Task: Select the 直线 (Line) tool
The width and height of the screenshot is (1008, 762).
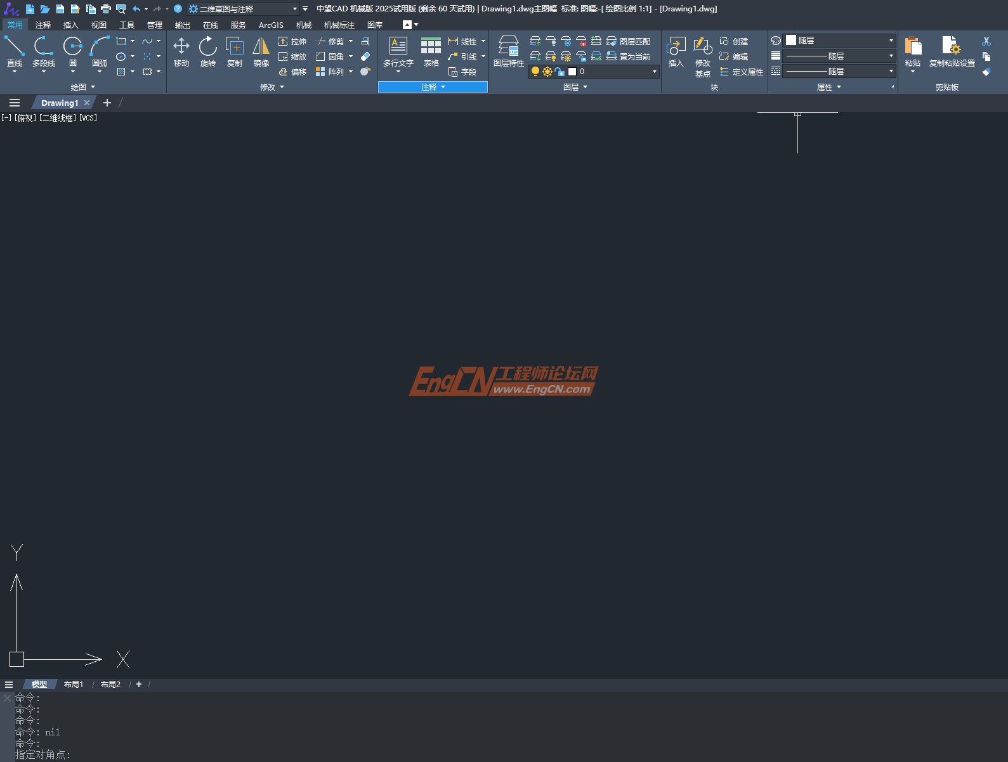Action: click(x=14, y=51)
